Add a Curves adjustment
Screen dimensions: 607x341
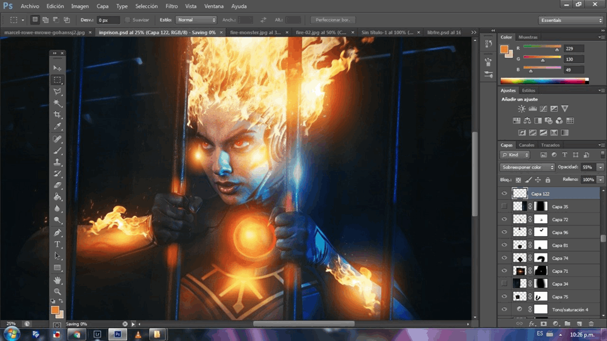[544, 109]
